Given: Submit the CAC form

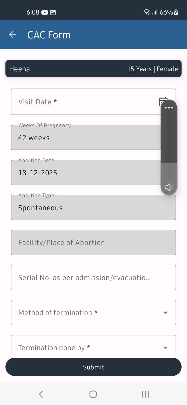Looking at the screenshot, I should tap(94, 367).
